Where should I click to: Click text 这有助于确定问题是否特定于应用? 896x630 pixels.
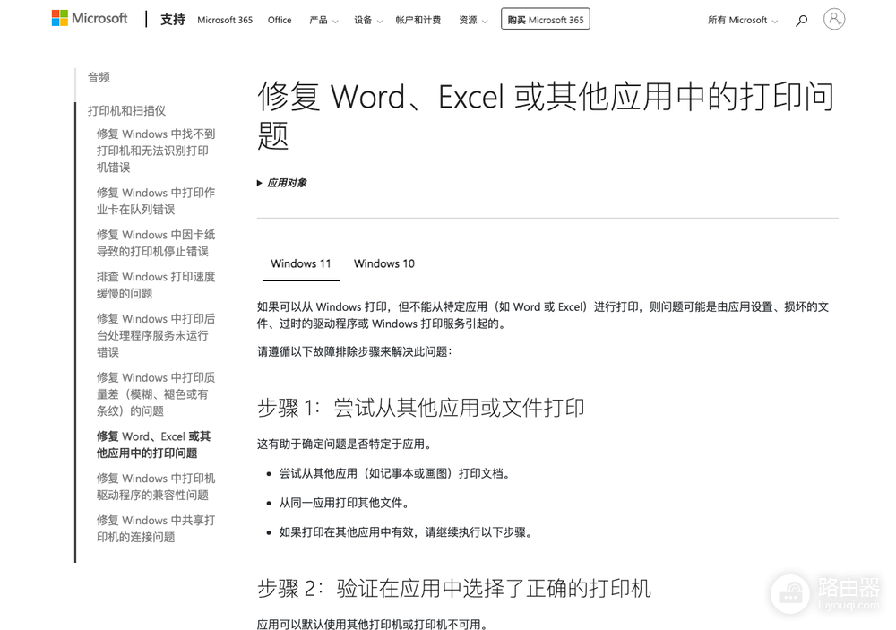[344, 444]
